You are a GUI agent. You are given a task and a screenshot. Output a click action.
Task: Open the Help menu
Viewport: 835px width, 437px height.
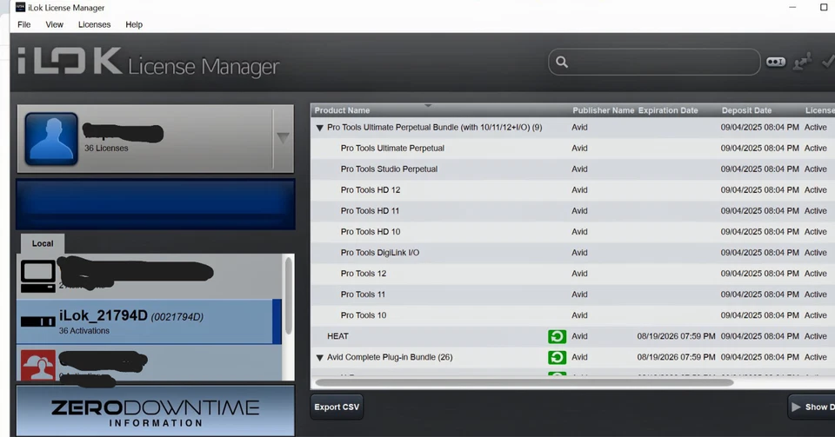pos(134,24)
